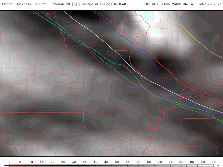Click the "65" colorbar tick label
223x167 pixels.
[x=149, y=162]
